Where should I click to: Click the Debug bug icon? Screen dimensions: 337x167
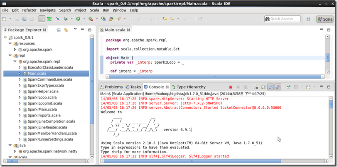tap(66, 19)
